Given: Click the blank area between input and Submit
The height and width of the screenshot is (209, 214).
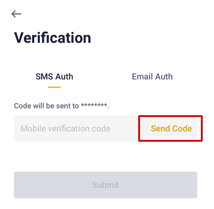Looking at the screenshot, I should coord(106,156).
